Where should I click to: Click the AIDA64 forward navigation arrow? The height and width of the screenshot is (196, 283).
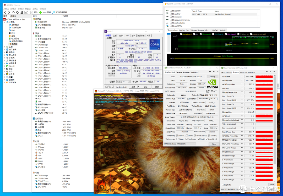tap(9, 12)
